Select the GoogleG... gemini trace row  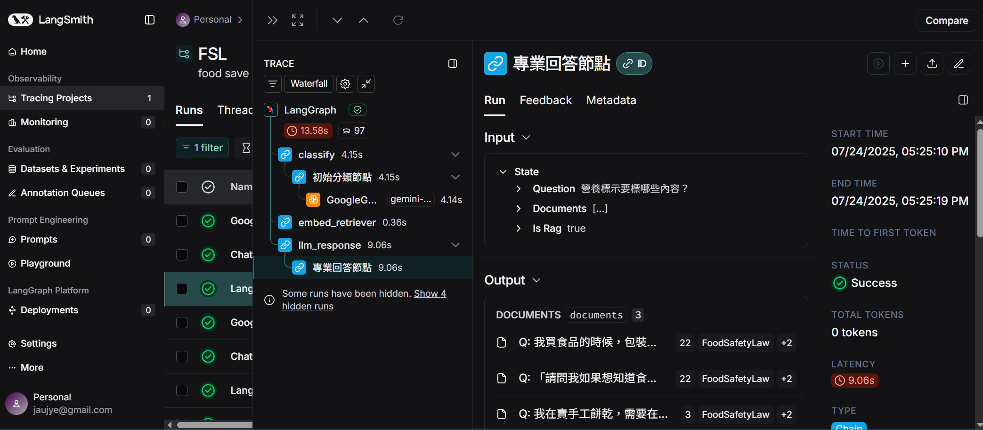[363, 200]
